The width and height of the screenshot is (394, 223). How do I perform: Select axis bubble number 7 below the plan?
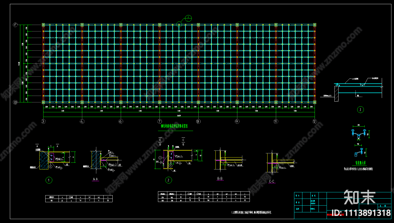tap(160, 121)
